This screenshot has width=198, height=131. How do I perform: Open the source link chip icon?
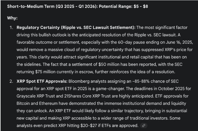tap(144, 126)
